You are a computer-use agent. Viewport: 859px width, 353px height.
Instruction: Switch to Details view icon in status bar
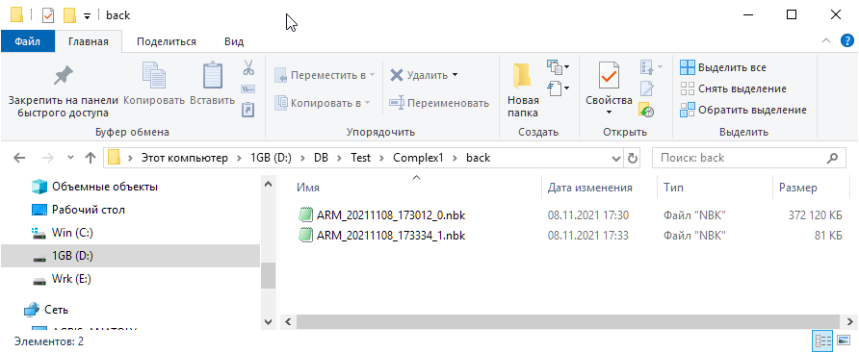coord(822,340)
